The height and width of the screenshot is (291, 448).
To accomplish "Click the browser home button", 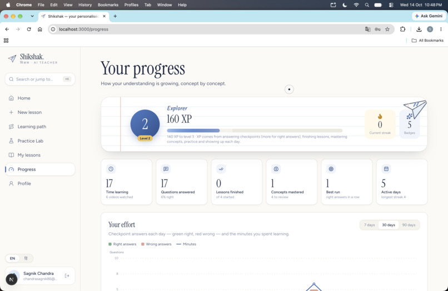I will coord(39,29).
